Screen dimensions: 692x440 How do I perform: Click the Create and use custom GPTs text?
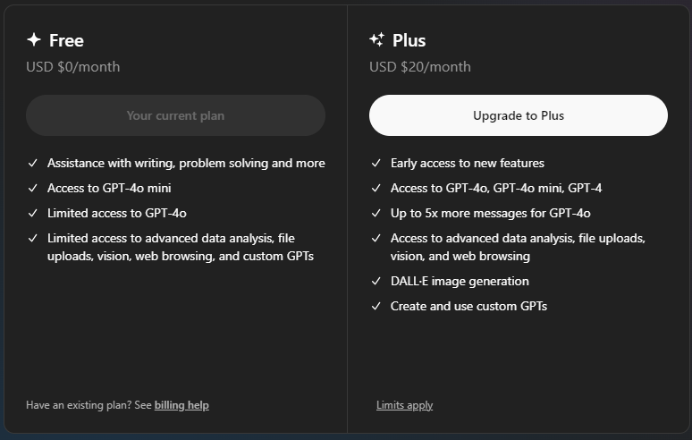coord(468,306)
